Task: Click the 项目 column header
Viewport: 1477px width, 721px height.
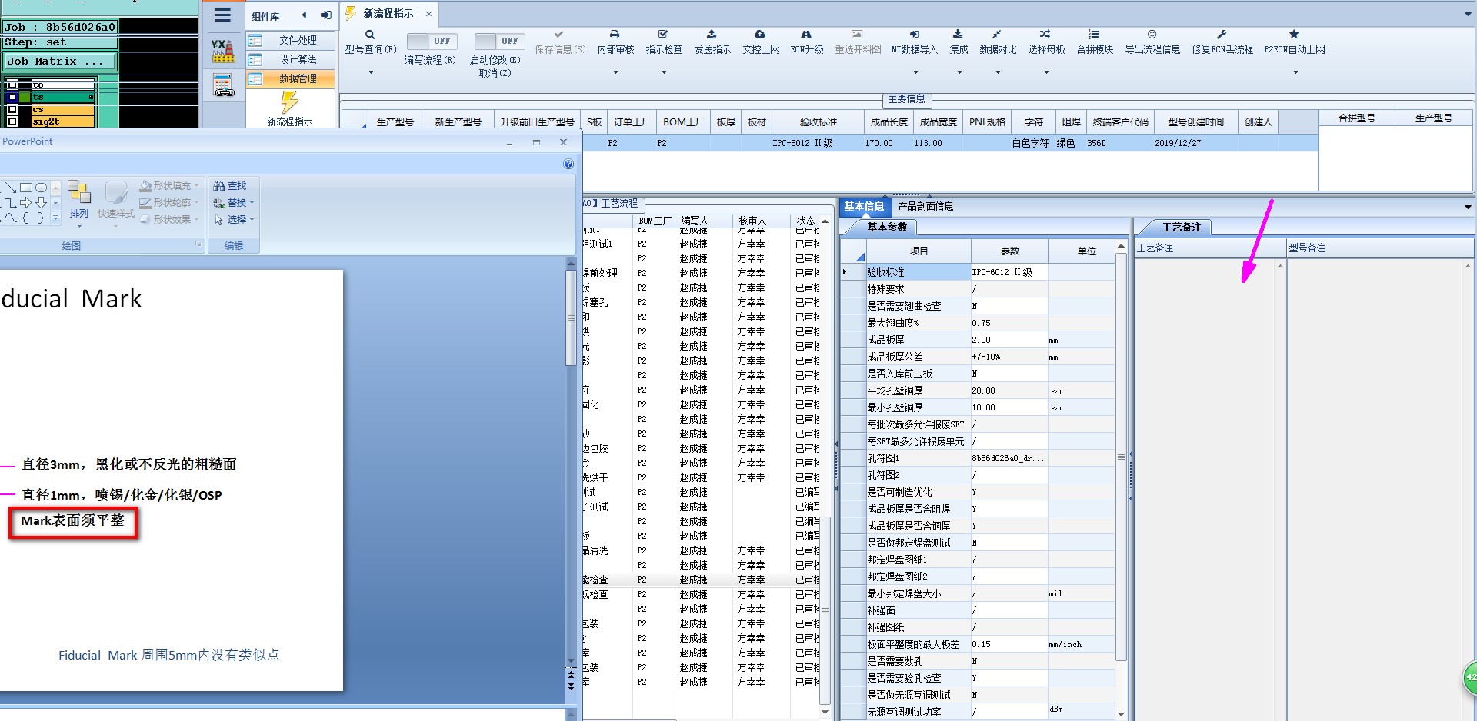Action: point(919,251)
